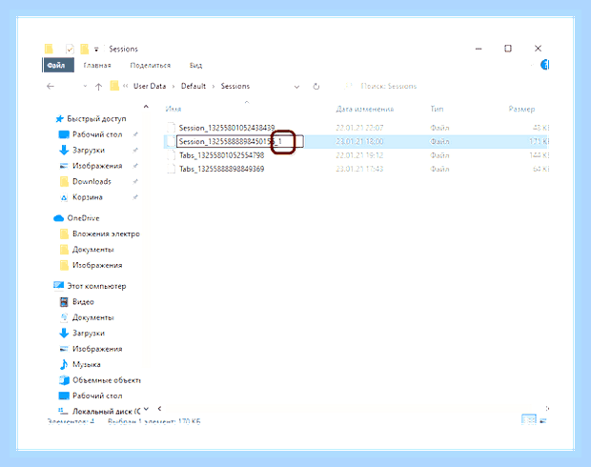591x467 pixels.
Task: Click the file icon of Tabs_13255888898849369
Action: pos(172,169)
